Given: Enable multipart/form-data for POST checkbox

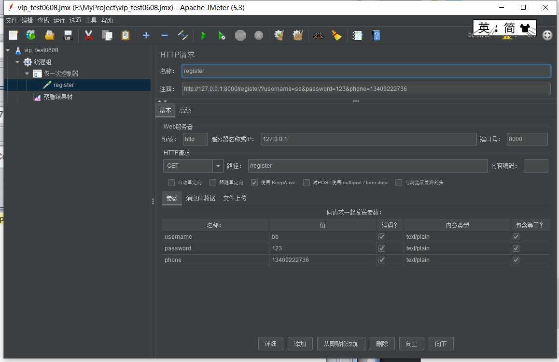Looking at the screenshot, I should (306, 182).
